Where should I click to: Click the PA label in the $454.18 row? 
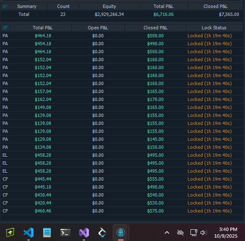(x=5, y=44)
